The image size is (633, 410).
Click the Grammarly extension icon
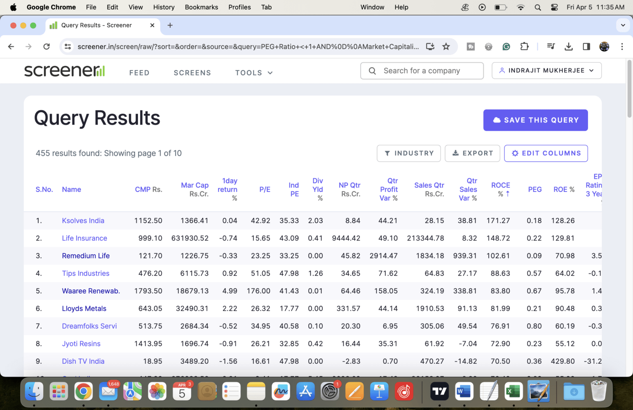(x=506, y=47)
